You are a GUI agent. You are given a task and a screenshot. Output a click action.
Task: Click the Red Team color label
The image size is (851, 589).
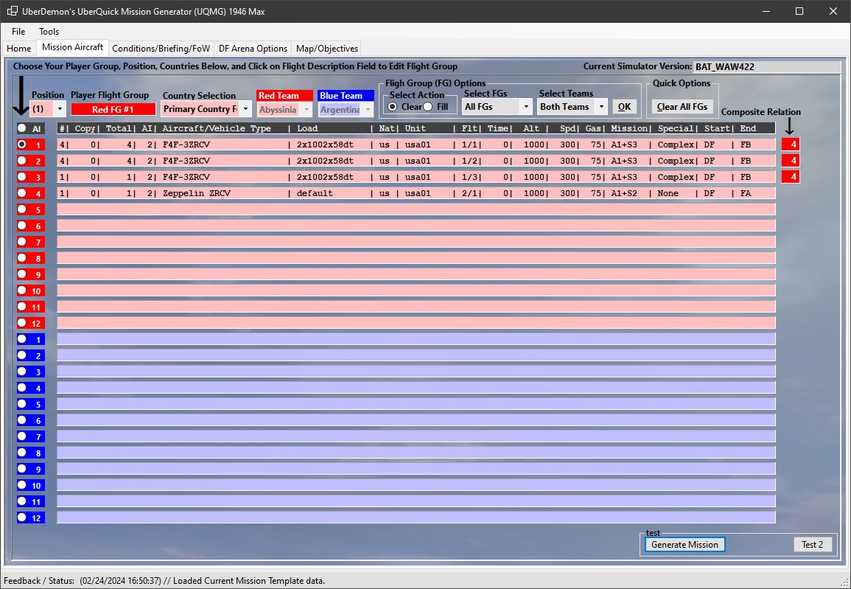click(x=284, y=96)
